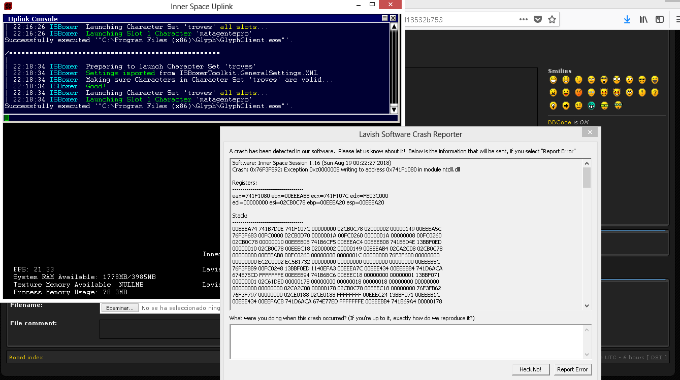Click Heck No! in the crash reporter
Screen dimensions: 680x380
tap(530, 369)
